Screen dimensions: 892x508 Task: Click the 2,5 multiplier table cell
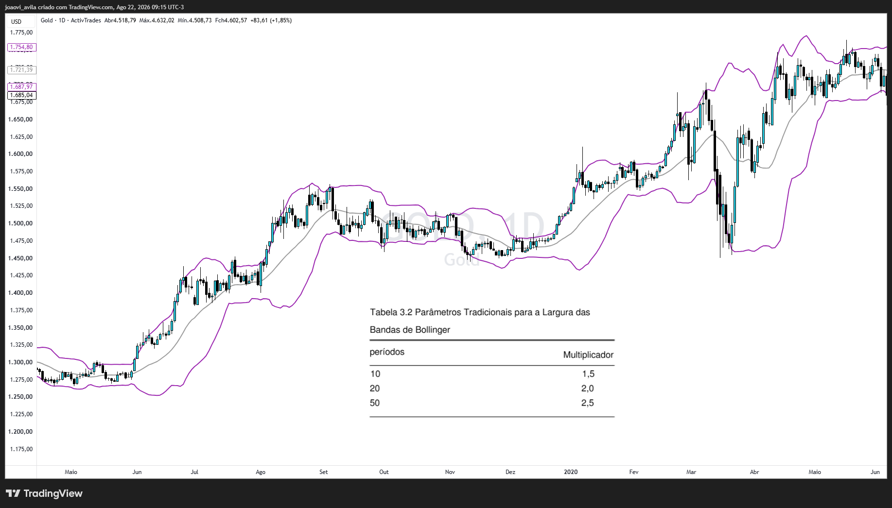(x=588, y=403)
